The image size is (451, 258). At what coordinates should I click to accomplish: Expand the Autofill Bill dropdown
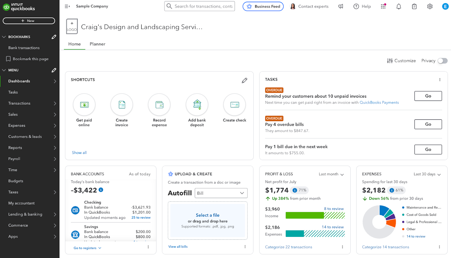tap(221, 193)
